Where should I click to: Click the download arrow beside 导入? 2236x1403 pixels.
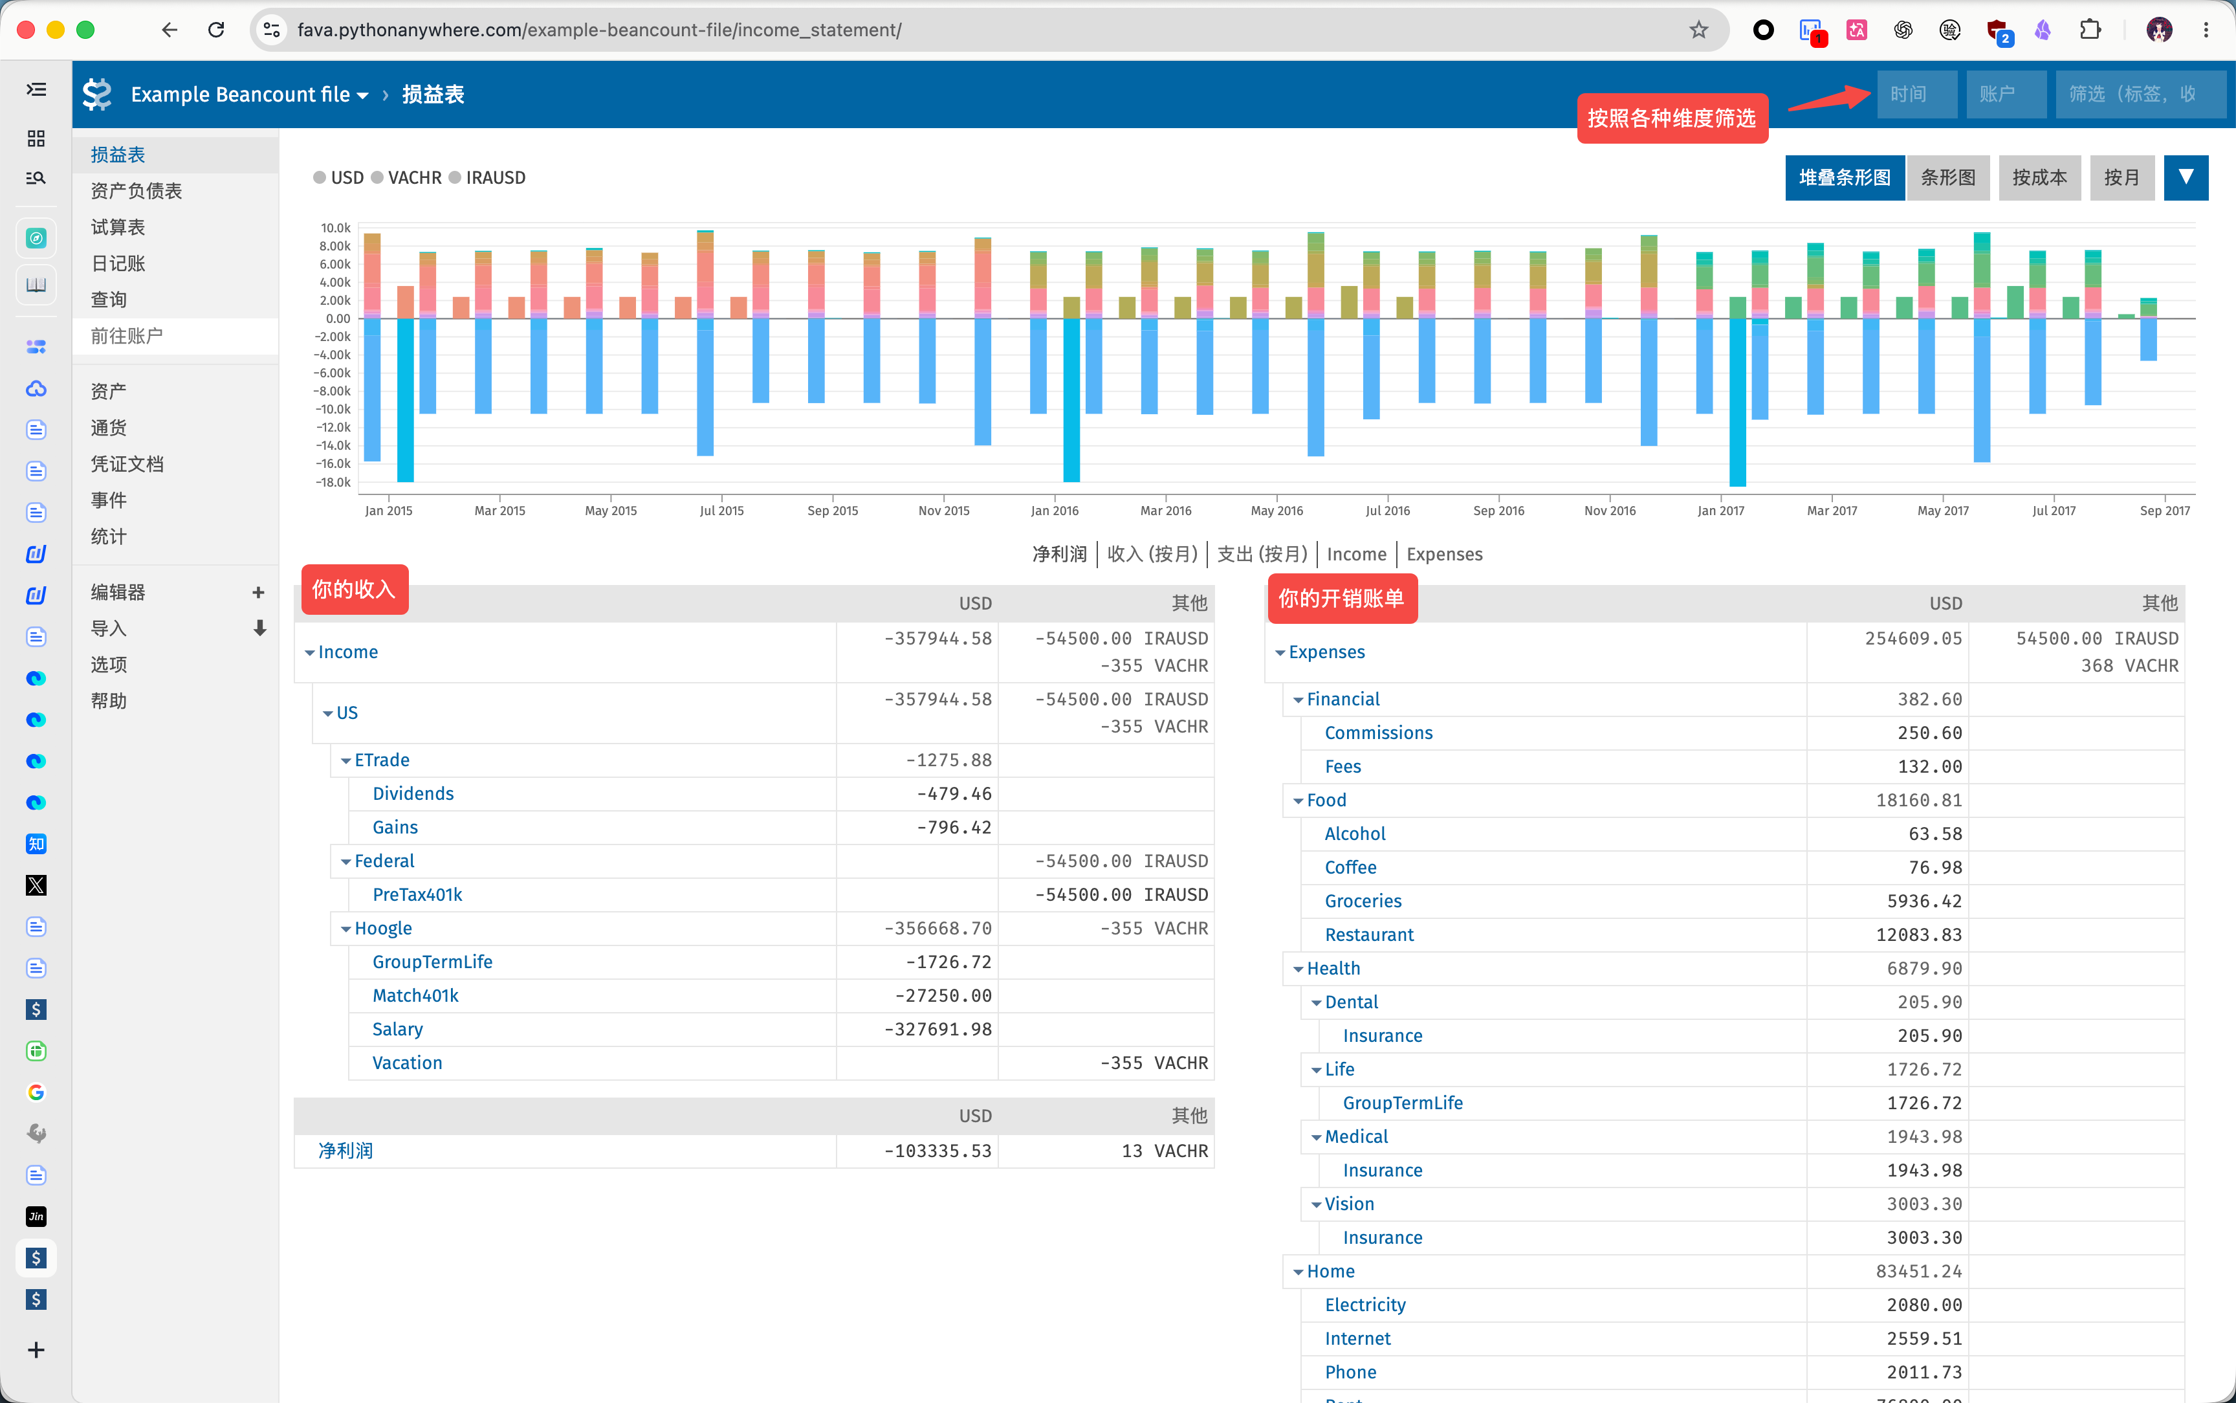coord(259,628)
